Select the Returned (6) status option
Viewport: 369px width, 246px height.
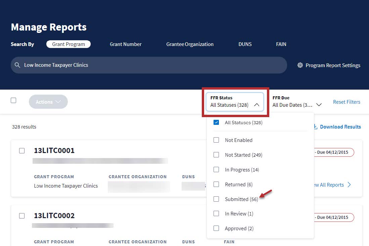[x=216, y=184]
